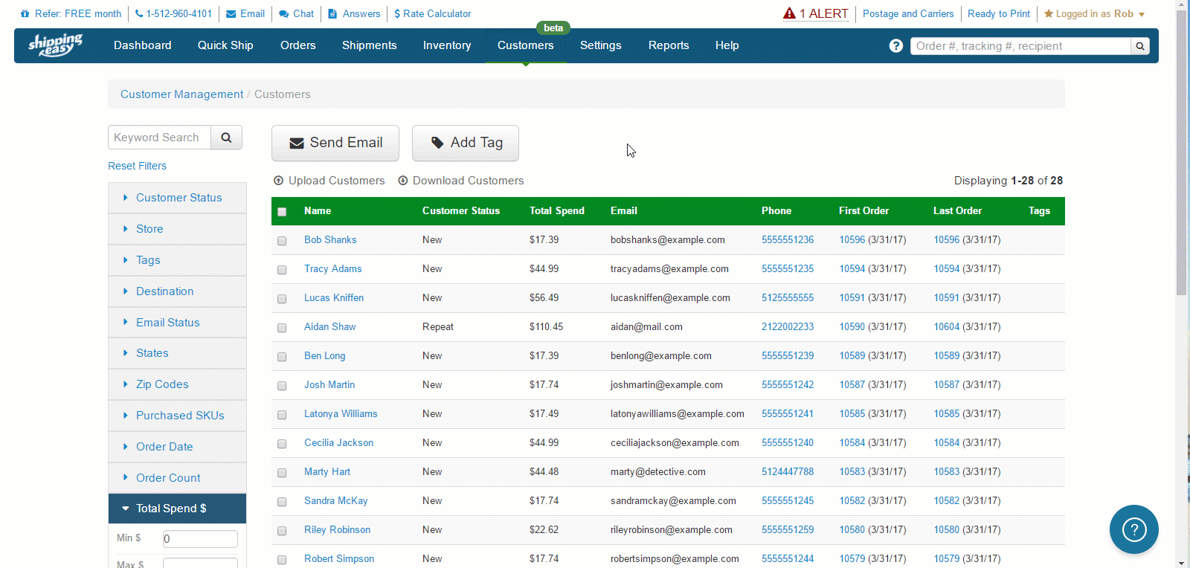Click the page vertical scrollbar thumb

1181,149
